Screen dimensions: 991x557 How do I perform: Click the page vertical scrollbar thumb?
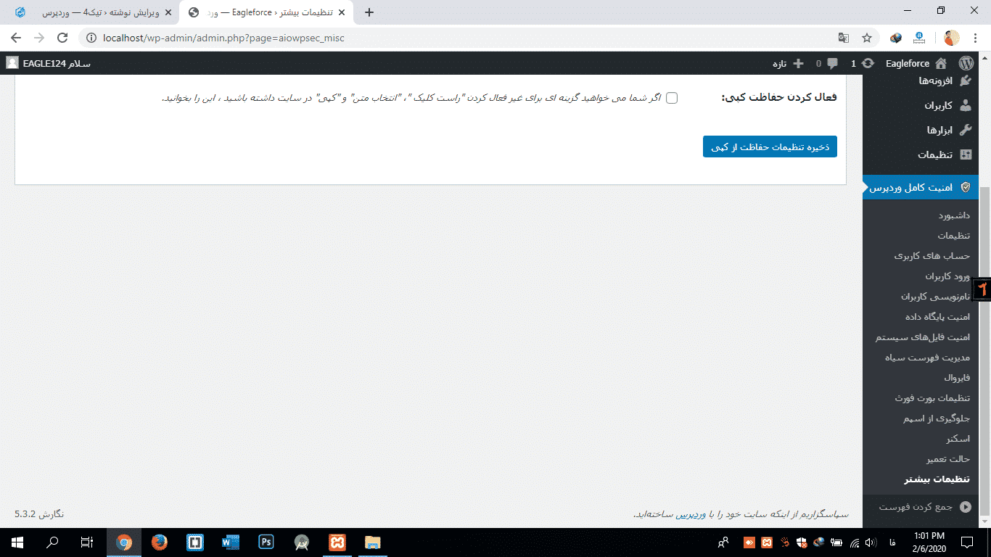985,350
